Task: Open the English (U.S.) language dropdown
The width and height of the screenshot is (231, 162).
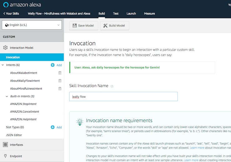Action: 32,25
